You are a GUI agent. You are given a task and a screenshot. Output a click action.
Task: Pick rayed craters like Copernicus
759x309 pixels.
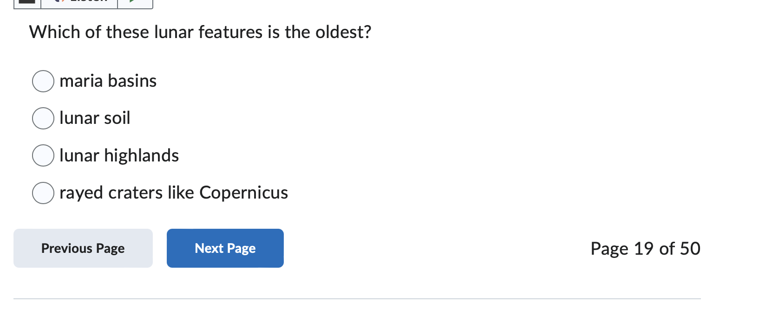(43, 193)
